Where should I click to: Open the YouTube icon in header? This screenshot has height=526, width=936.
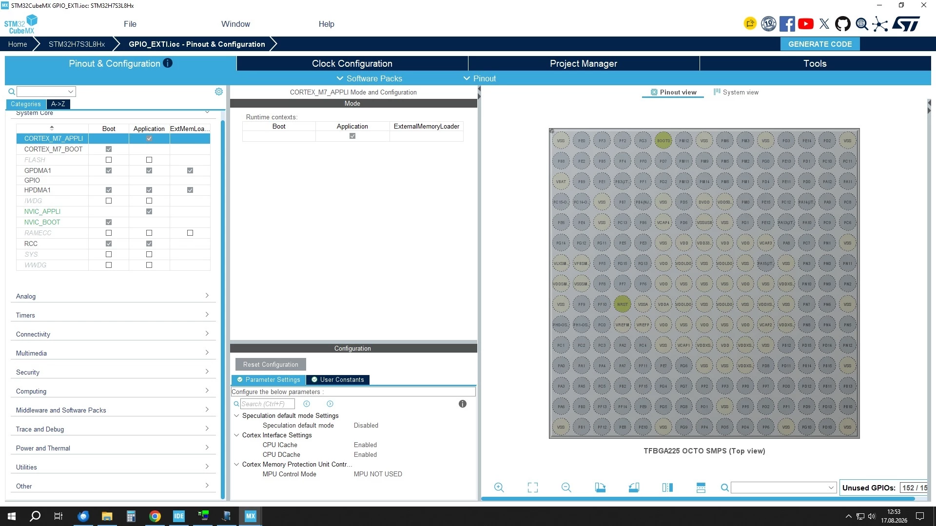point(806,24)
